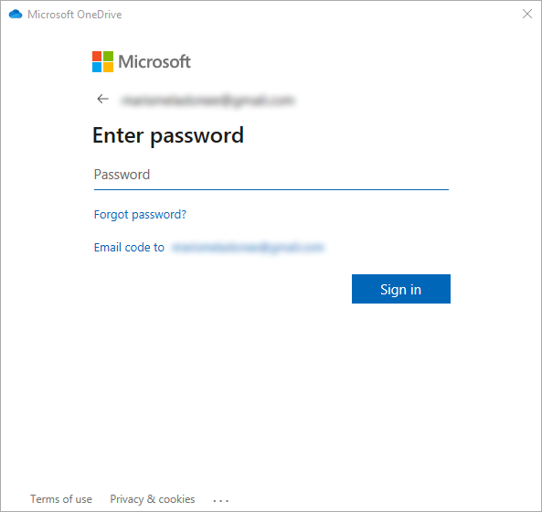Click the blue underline of the Password field

point(271,189)
